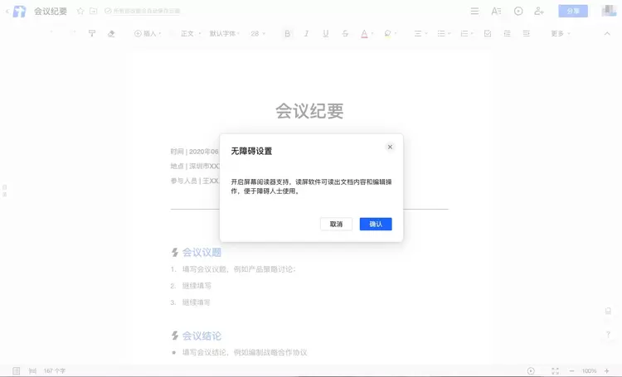
Task: Toggle bold formatting in toolbar
Action: [x=288, y=34]
